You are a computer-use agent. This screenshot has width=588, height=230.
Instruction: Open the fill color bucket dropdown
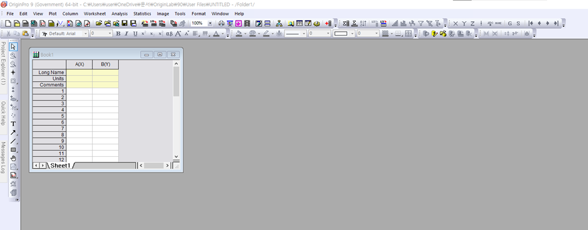coord(245,34)
